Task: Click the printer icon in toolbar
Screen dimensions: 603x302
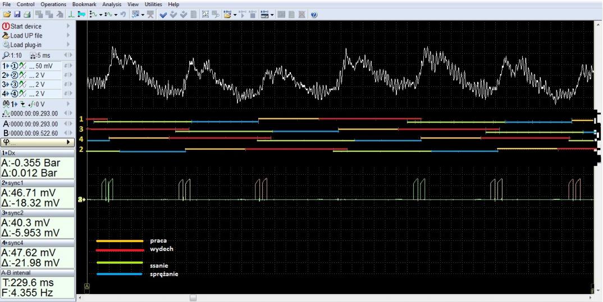Action: pyautogui.click(x=26, y=14)
